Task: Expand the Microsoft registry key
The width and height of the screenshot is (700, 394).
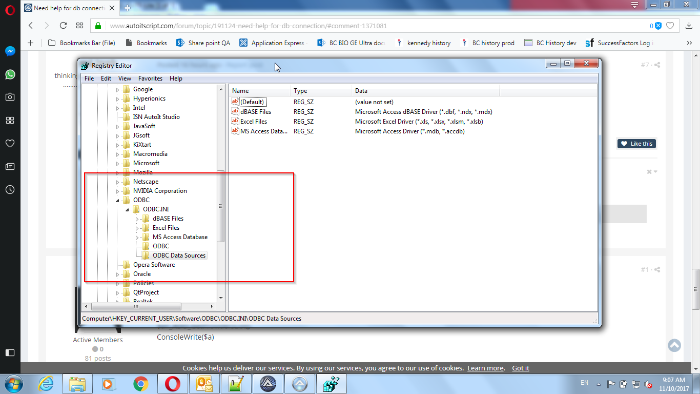Action: [117, 163]
